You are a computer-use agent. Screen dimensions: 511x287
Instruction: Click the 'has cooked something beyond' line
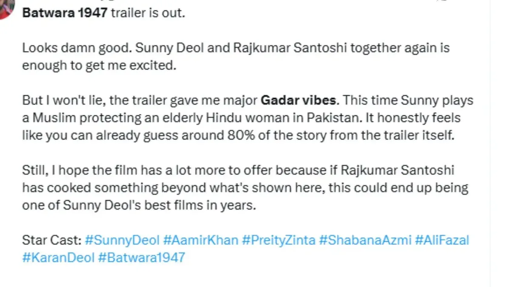pos(245,188)
